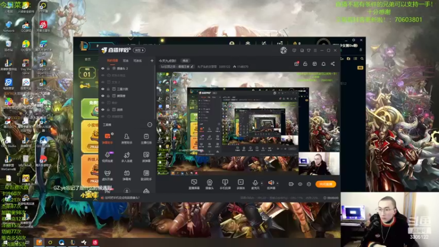
Task: Add a 摄像头 camera source
Action: (x=210, y=184)
